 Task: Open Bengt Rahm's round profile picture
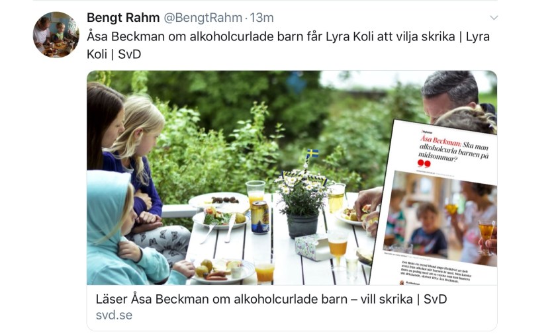pyautogui.click(x=56, y=34)
